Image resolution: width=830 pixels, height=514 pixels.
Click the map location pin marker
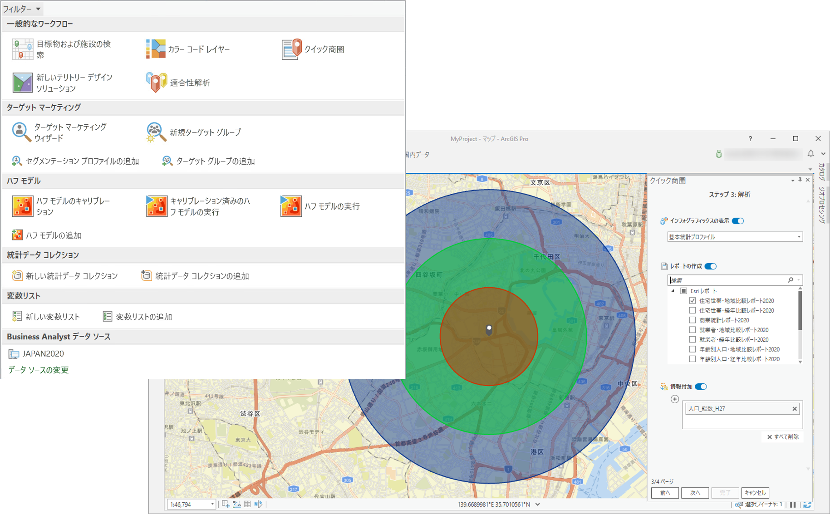[x=489, y=329]
